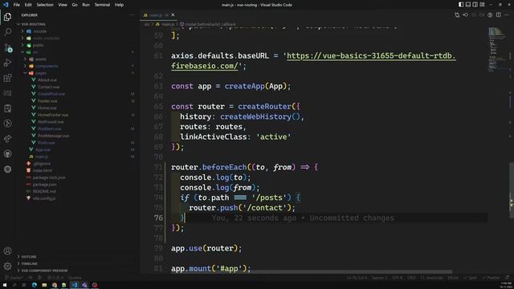Click the editor horizontal scrollbar

[x=351, y=271]
